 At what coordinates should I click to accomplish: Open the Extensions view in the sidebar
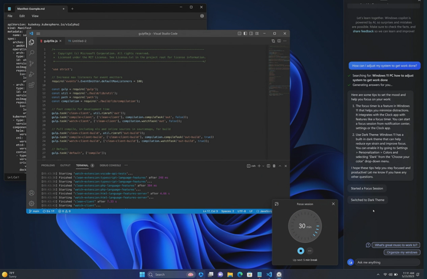(x=31, y=85)
